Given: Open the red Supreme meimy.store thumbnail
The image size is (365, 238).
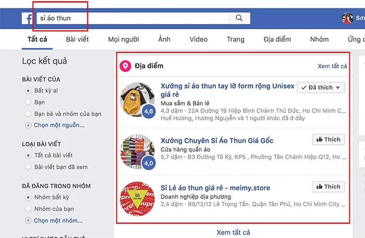Looking at the screenshot, I should pos(137,199).
